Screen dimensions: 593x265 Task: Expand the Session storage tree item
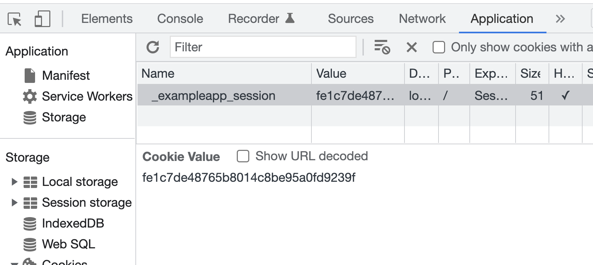pos(14,203)
